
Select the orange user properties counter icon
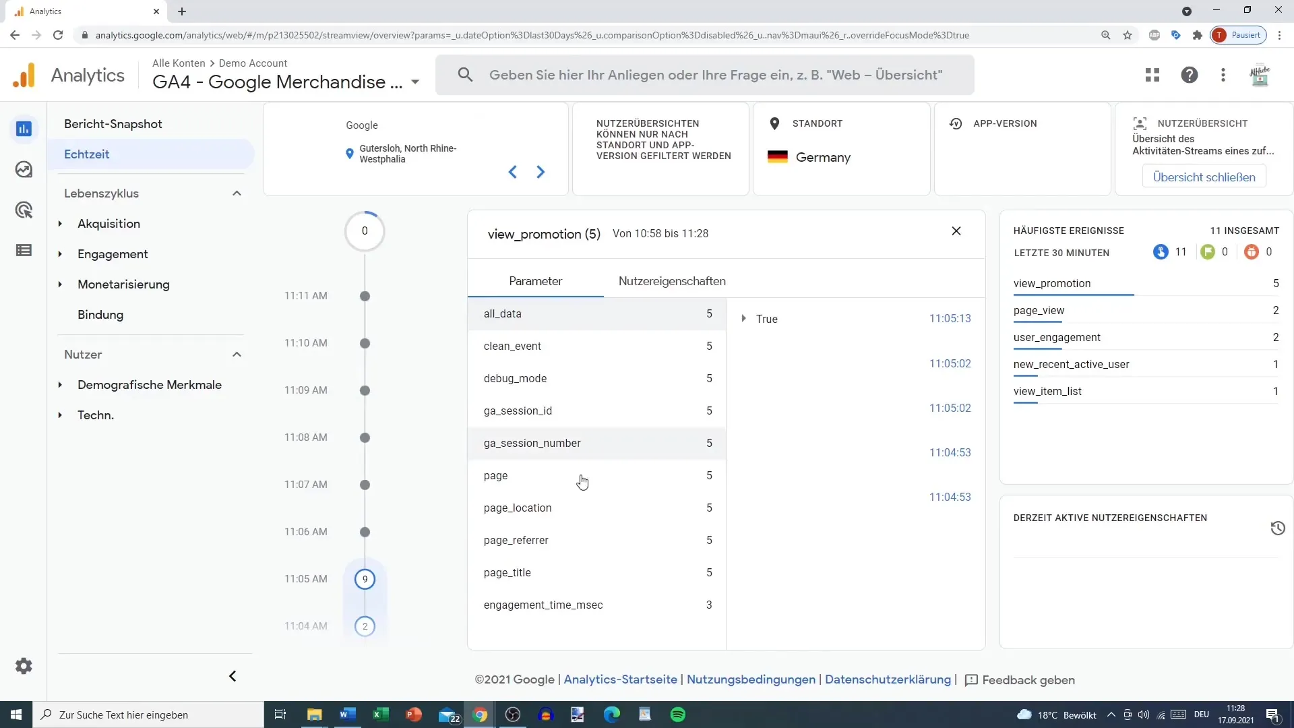1252,252
